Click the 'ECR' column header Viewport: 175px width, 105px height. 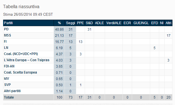click(127, 23)
